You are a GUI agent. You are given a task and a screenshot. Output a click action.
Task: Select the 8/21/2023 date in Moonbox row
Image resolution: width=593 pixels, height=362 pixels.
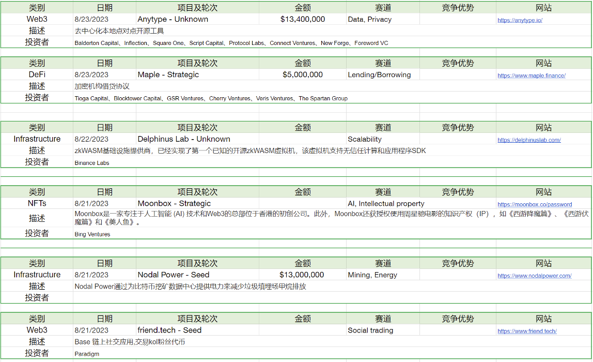tap(104, 203)
